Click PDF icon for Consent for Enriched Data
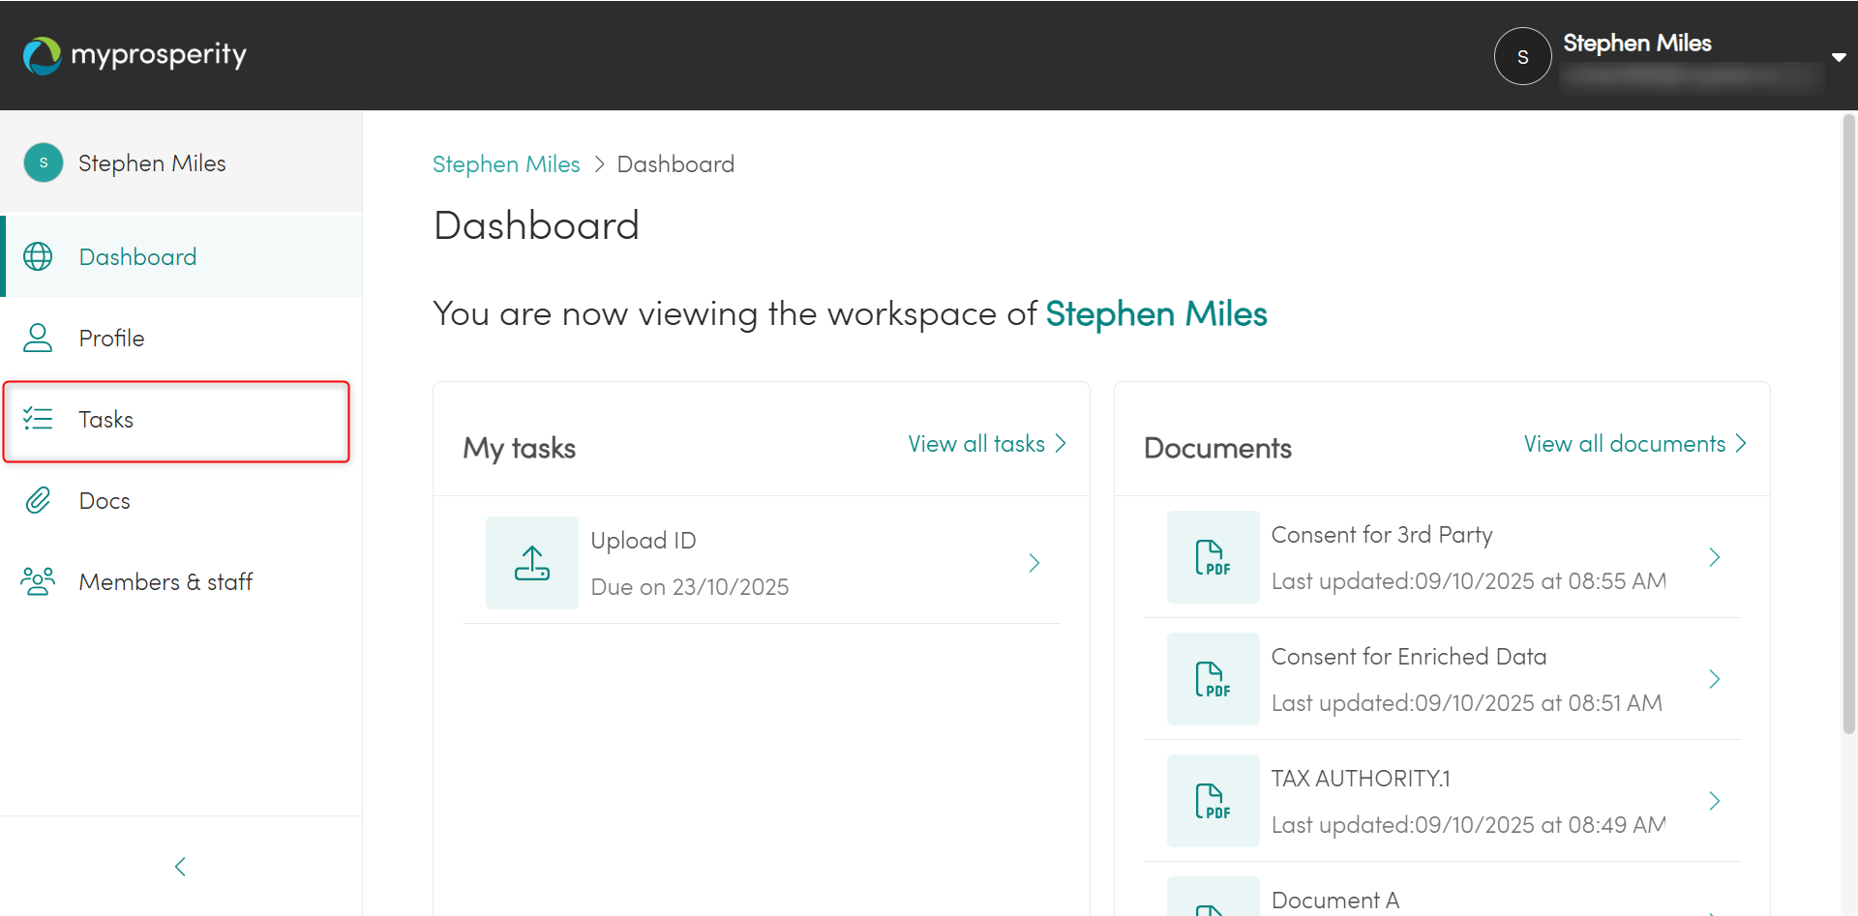 (1213, 679)
